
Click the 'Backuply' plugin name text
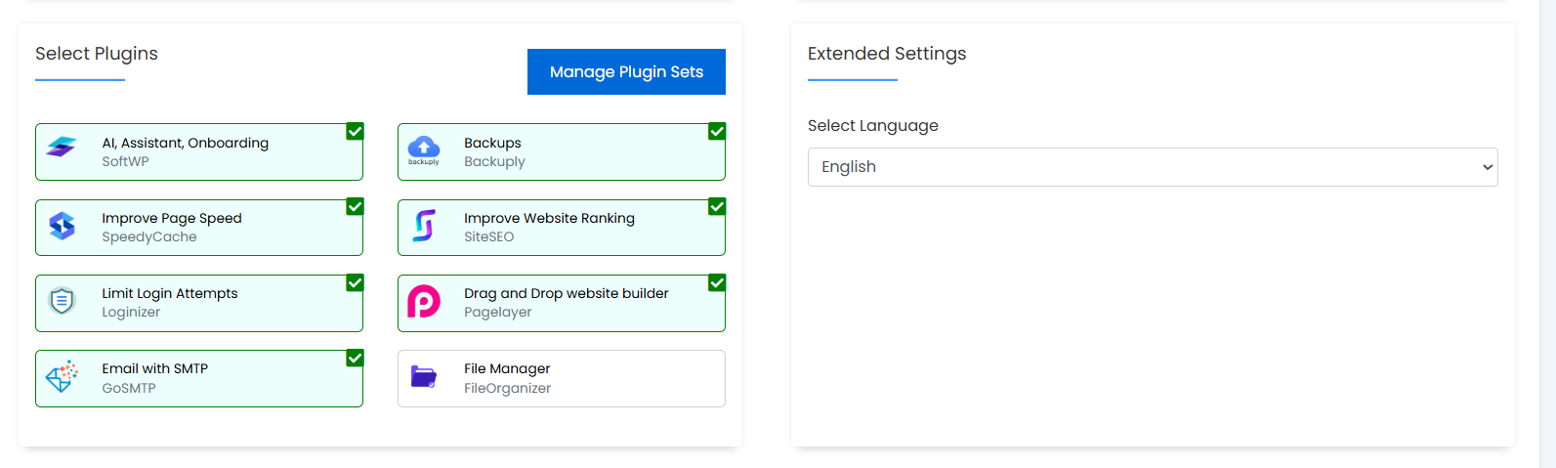point(494,161)
